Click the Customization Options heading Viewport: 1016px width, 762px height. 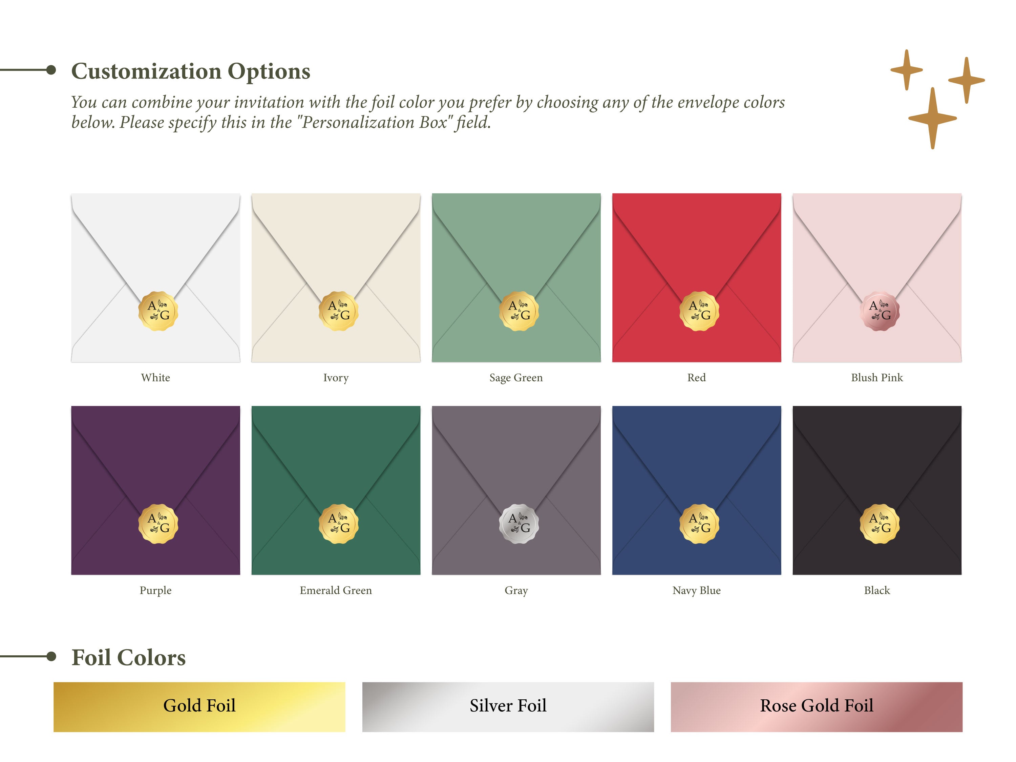[191, 71]
